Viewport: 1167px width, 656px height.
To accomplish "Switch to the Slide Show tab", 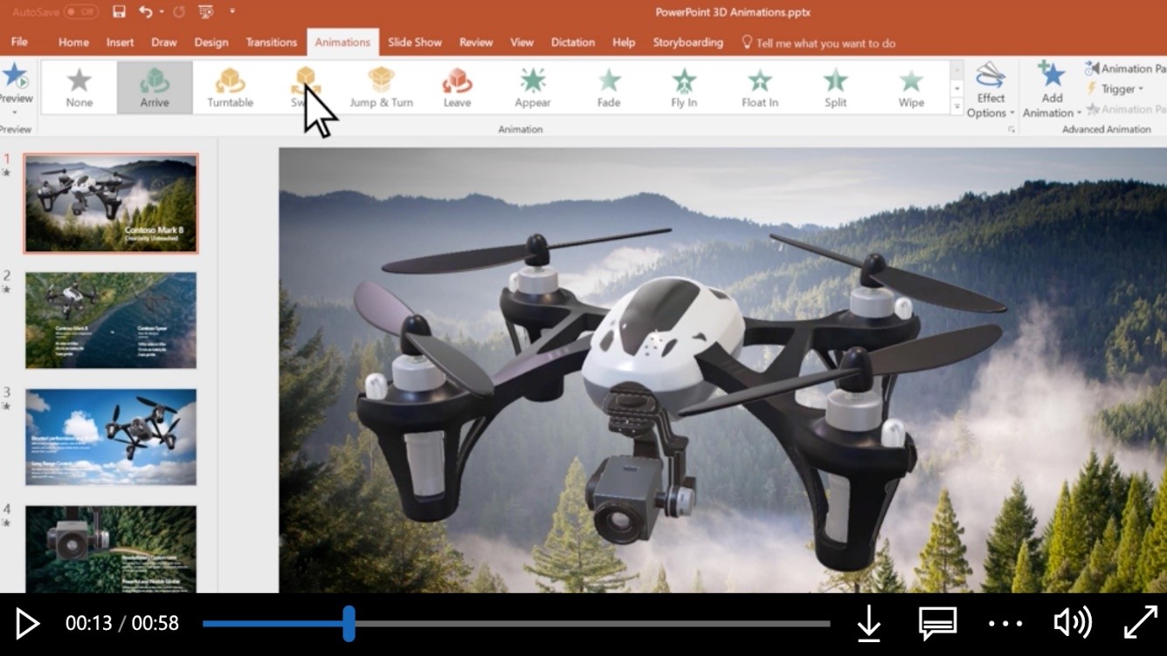I will (415, 42).
